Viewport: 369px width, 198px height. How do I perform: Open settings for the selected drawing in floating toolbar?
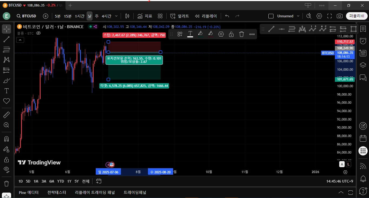click(x=221, y=34)
